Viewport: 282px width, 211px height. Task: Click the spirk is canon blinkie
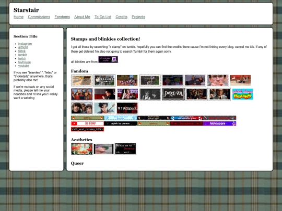pyautogui.click(x=121, y=123)
